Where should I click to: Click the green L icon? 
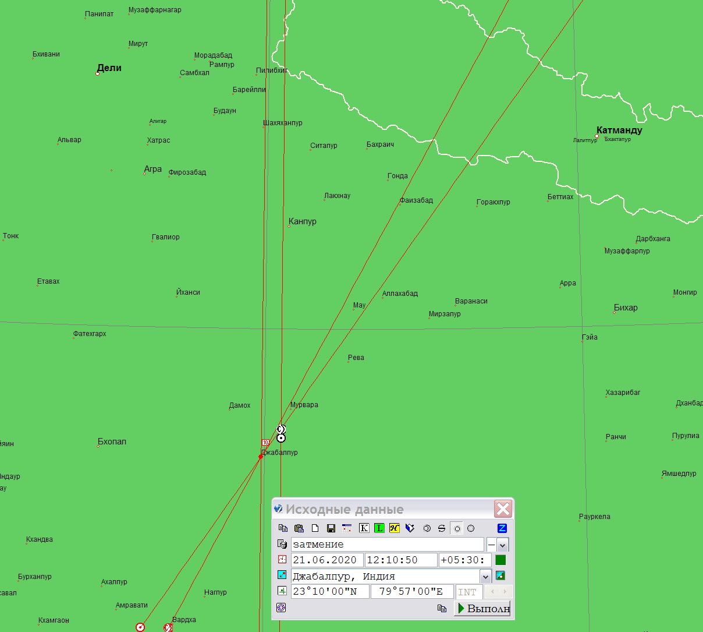point(379,528)
